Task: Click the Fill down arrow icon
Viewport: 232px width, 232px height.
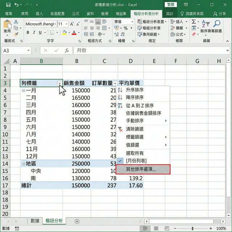Action: 194,28
